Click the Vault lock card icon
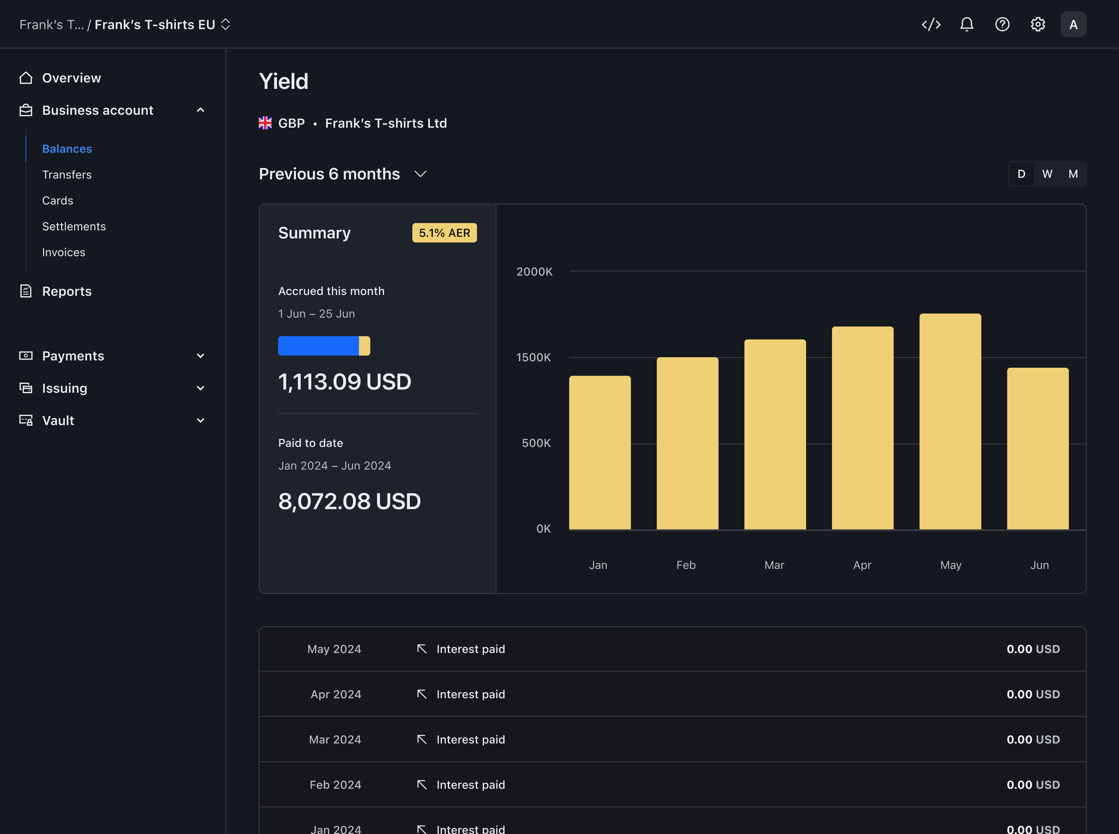Image resolution: width=1119 pixels, height=834 pixels. tap(26, 420)
